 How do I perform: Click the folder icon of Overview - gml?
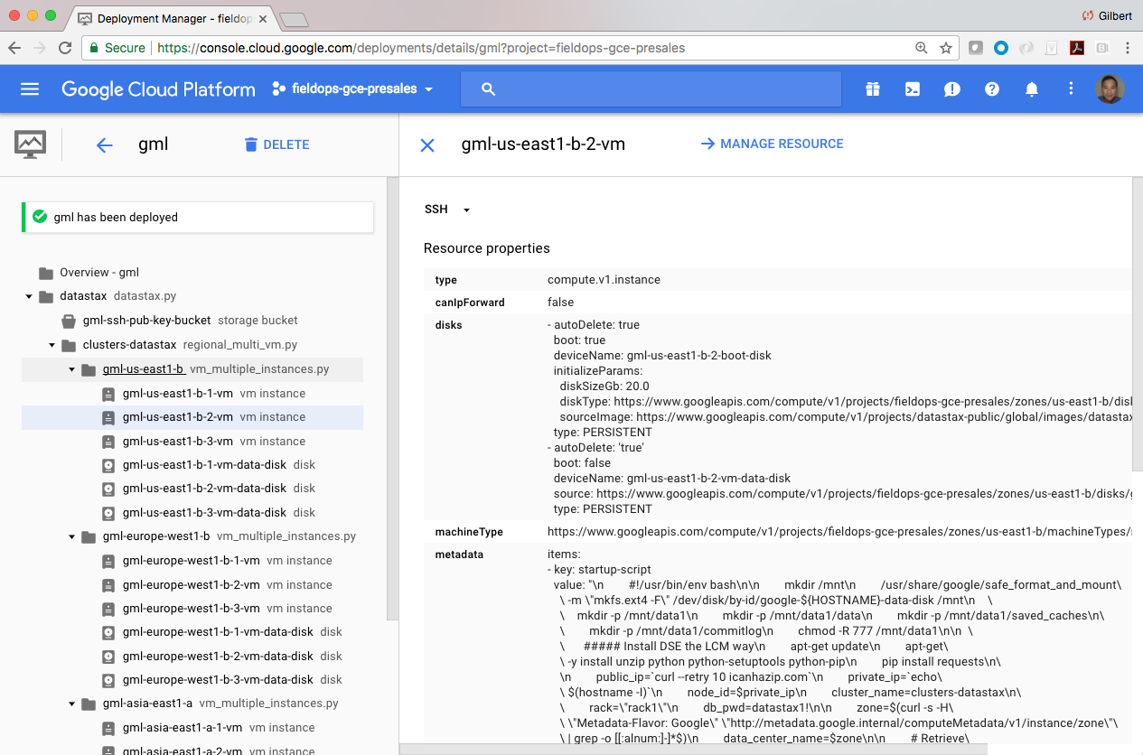tap(46, 273)
